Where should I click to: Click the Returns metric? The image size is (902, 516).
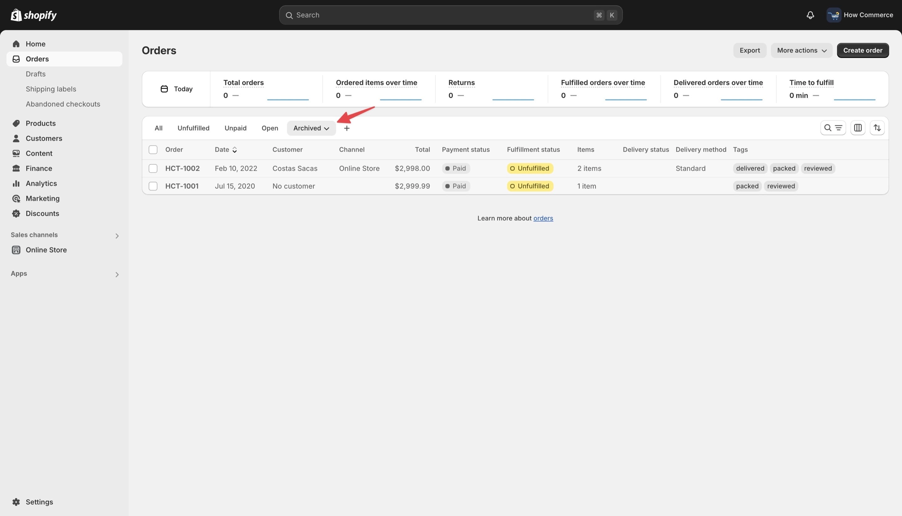(461, 83)
